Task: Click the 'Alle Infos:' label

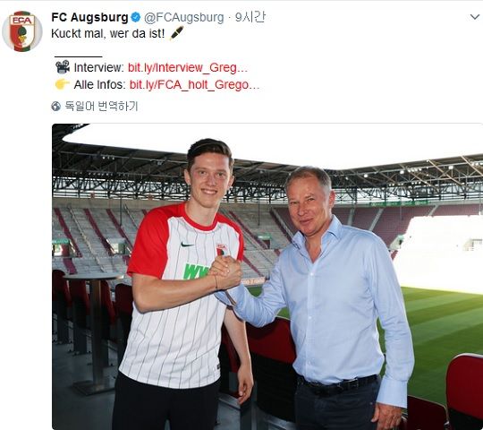Action: click(x=99, y=84)
